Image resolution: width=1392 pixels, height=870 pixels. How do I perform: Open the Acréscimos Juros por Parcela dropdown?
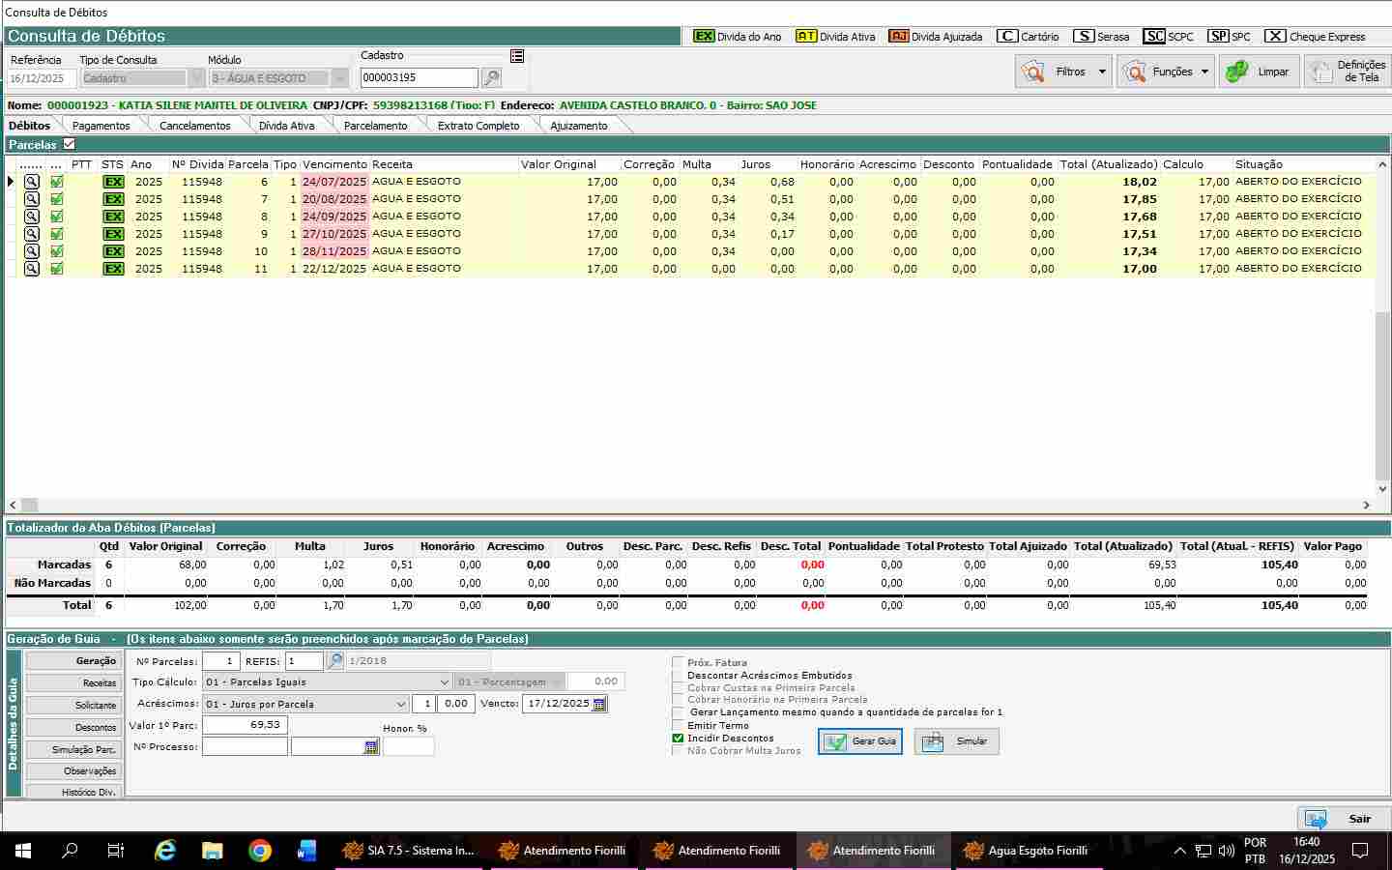400,704
